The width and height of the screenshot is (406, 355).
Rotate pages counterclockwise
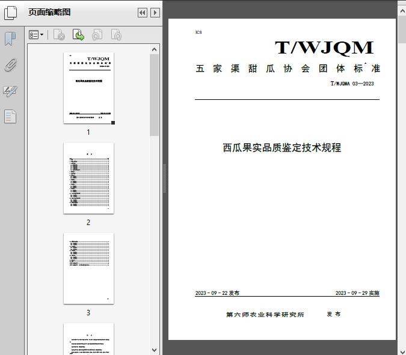click(x=97, y=35)
